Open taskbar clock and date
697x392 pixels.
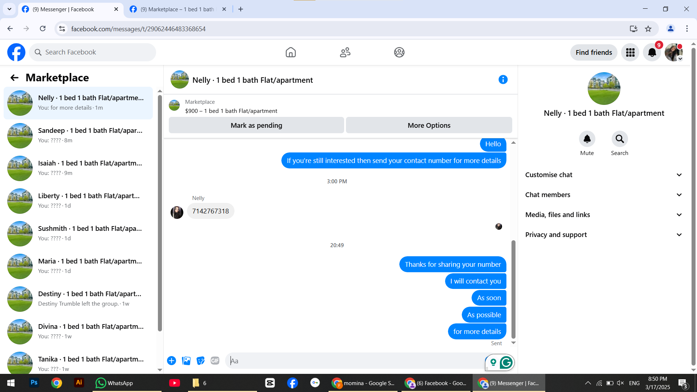(x=657, y=383)
